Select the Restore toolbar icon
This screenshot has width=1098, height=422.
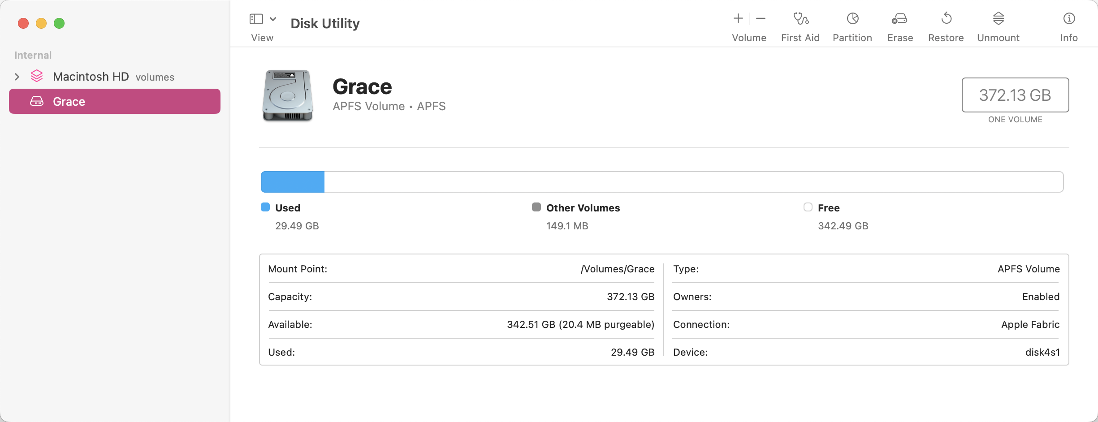pyautogui.click(x=946, y=19)
